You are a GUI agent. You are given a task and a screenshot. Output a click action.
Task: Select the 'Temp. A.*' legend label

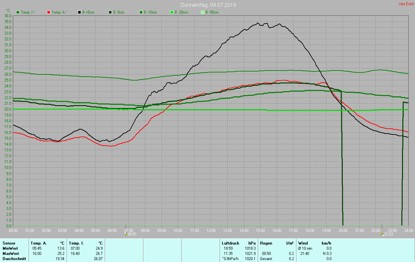(59, 12)
